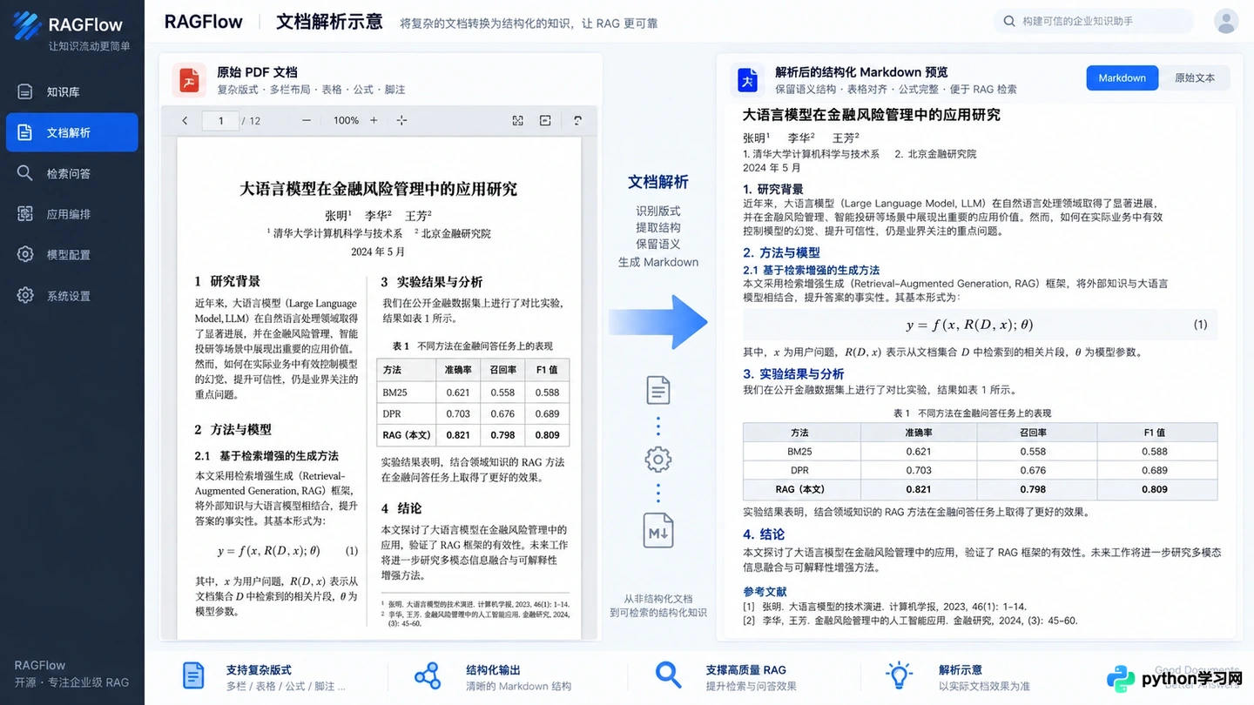This screenshot has height=705, width=1254.
Task: Open the user avatar profile
Action: pos(1226,21)
